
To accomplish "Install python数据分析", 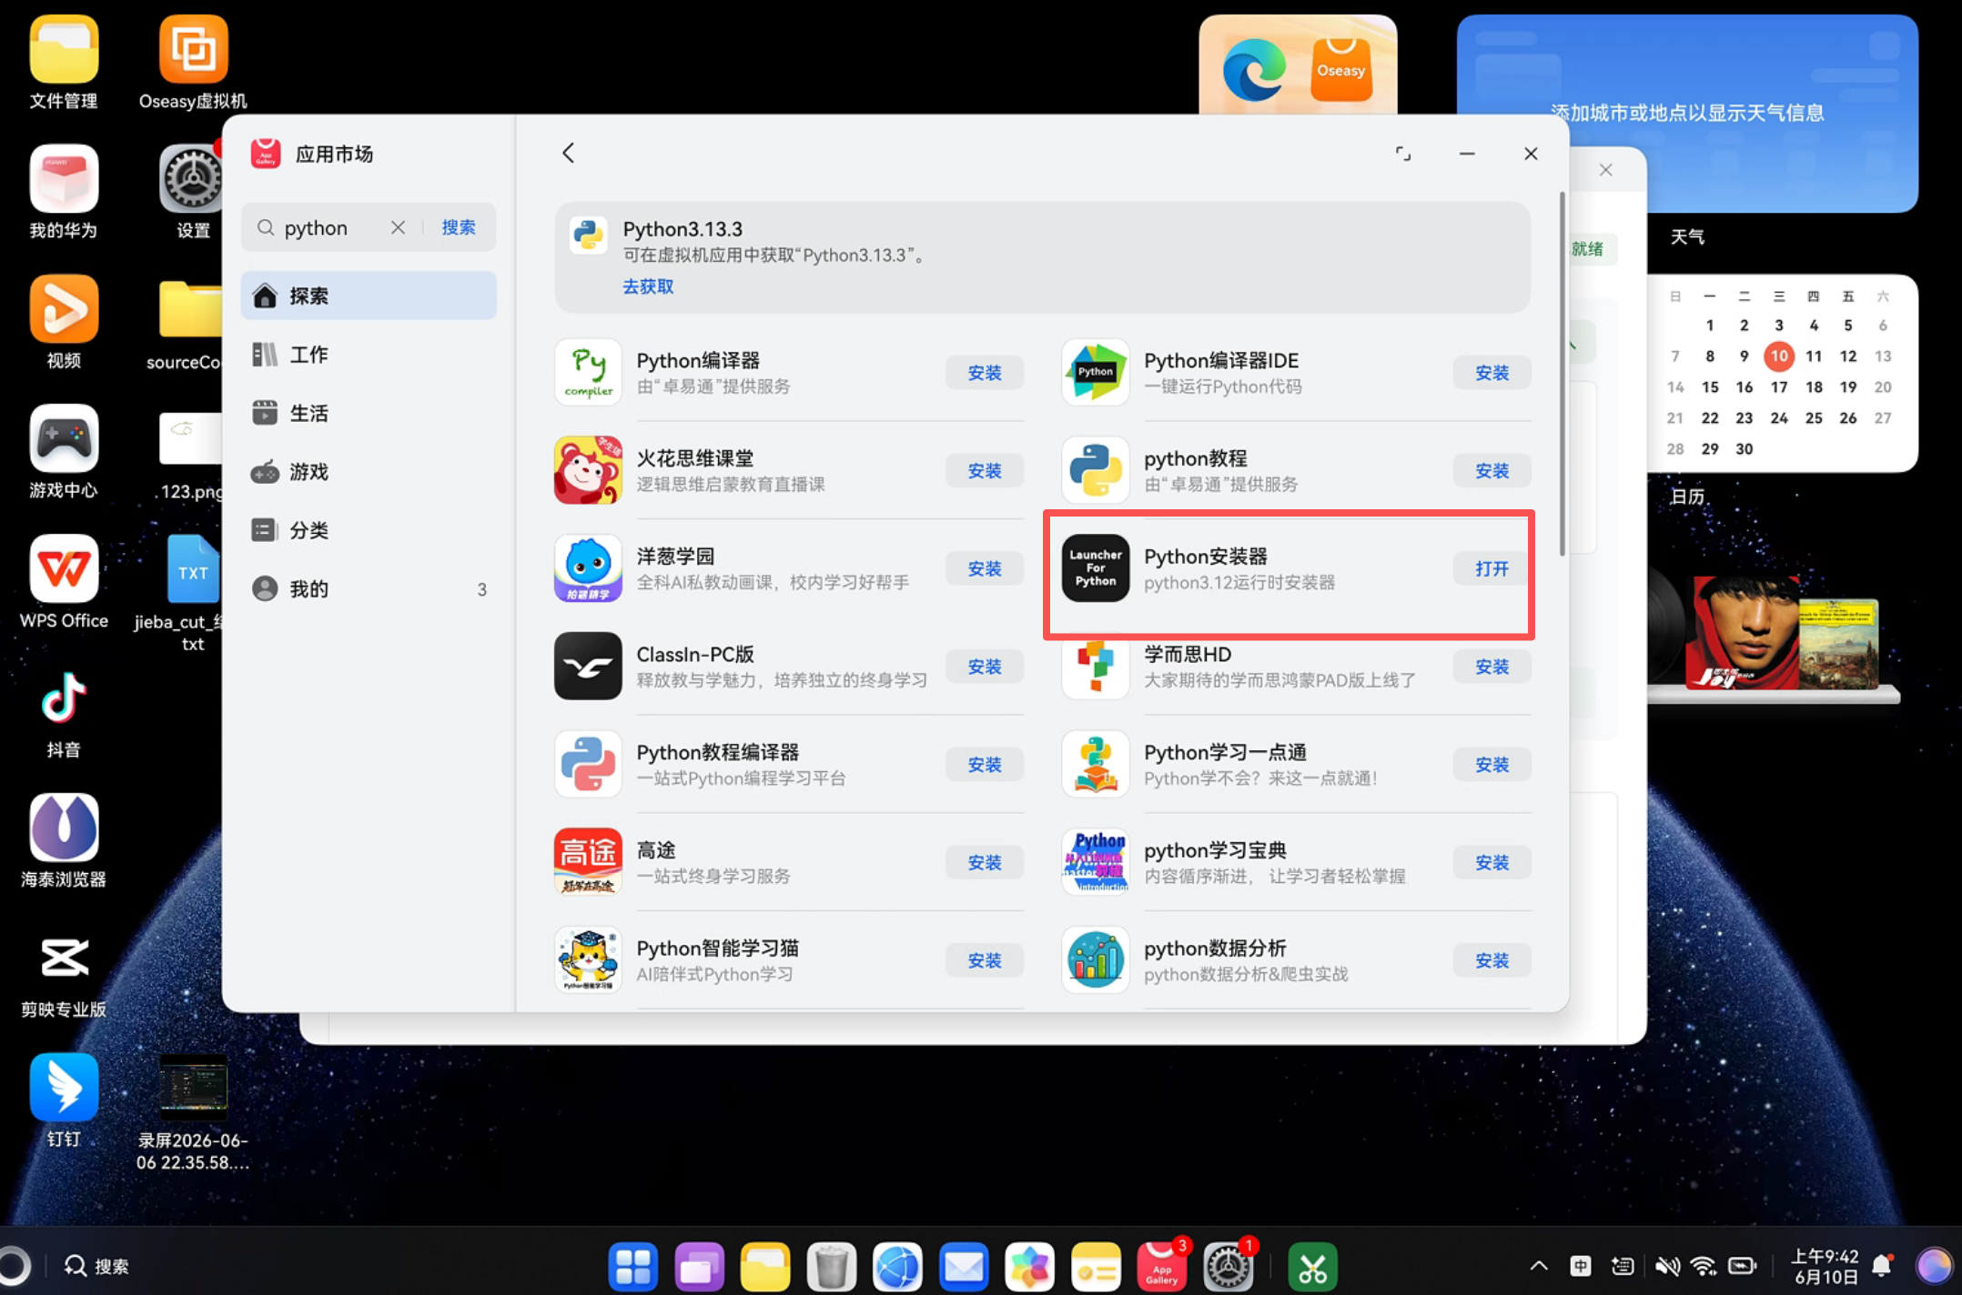I will [x=1492, y=960].
